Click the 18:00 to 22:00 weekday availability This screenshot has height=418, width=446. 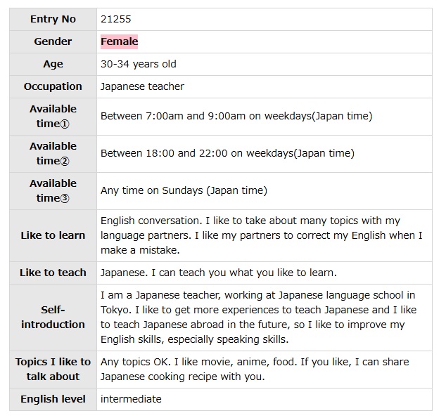pos(227,153)
